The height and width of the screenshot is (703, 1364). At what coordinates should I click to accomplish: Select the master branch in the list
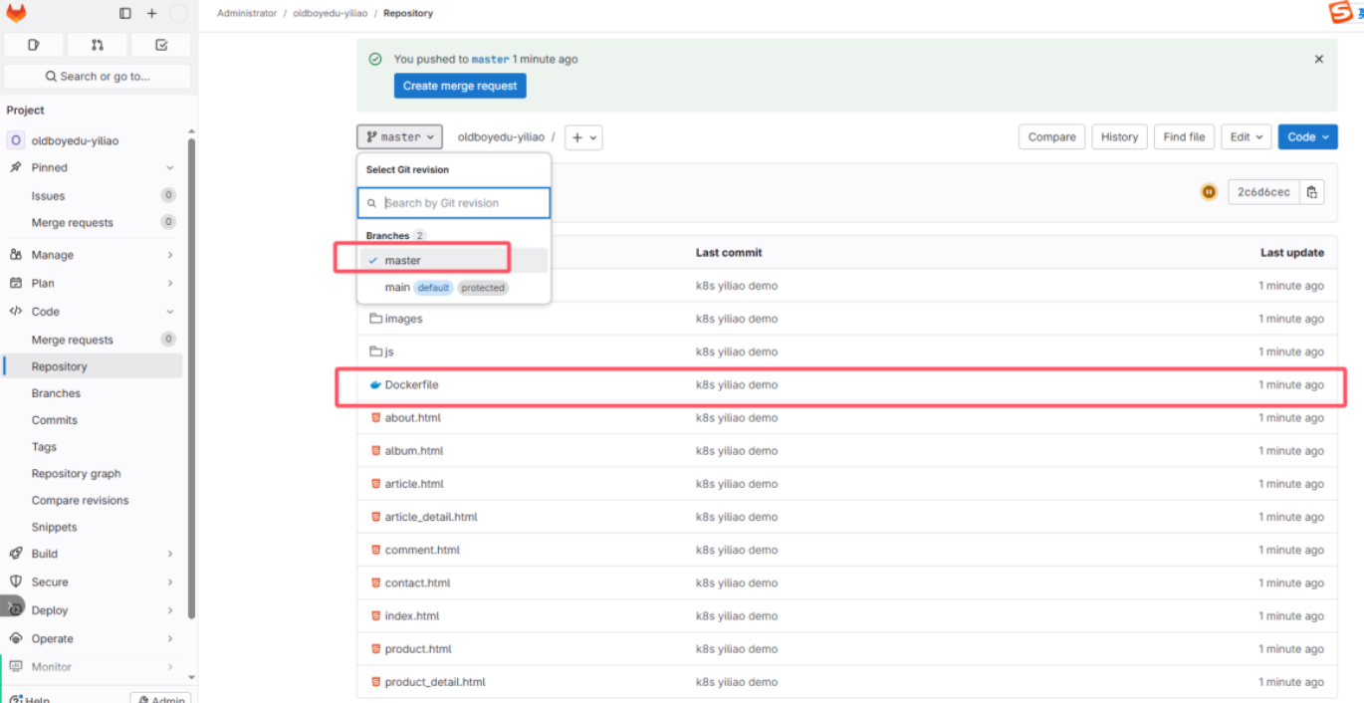pyautogui.click(x=403, y=260)
